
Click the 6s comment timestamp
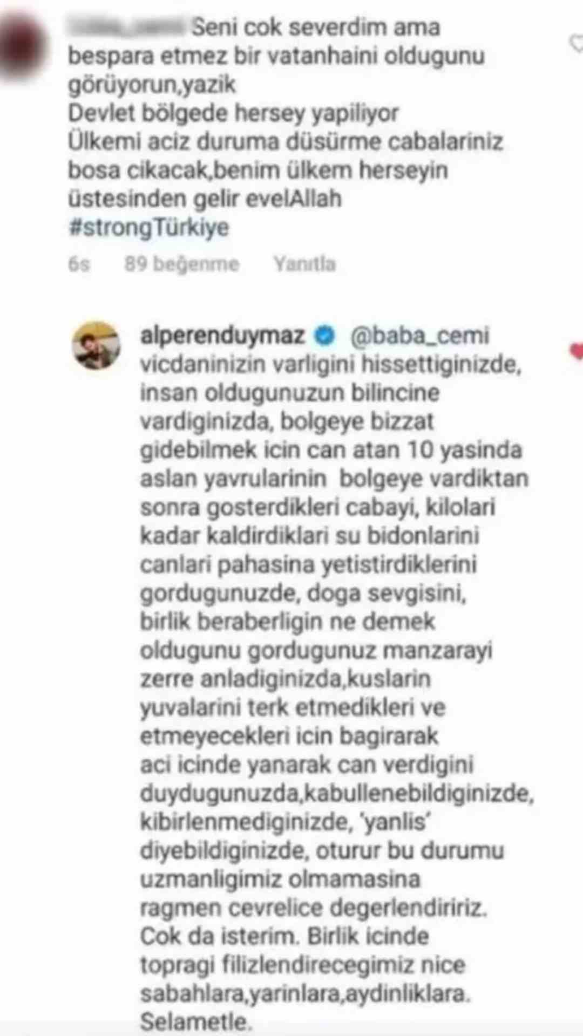[79, 264]
